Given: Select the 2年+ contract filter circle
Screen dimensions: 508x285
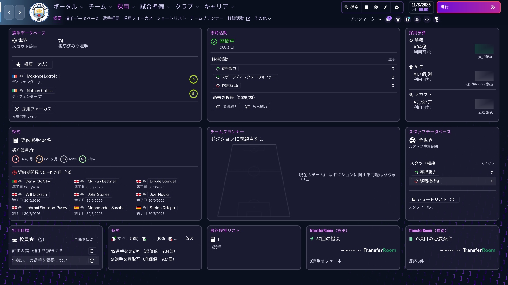Looking at the screenshot, I should coord(83,159).
